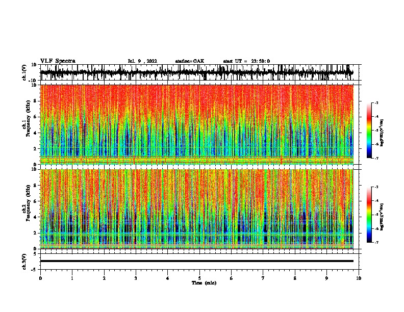This screenshot has height=312, width=404.
Task: Click time axis tick label "1"
Action: click(x=72, y=278)
